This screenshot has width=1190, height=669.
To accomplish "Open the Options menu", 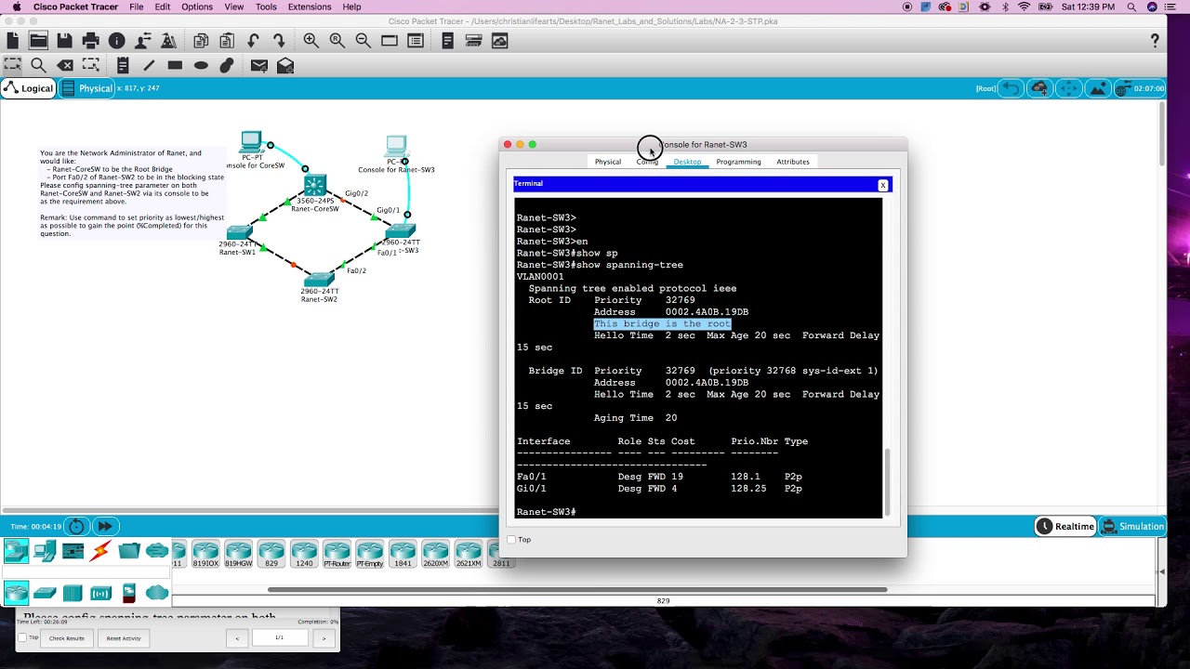I will [x=197, y=7].
